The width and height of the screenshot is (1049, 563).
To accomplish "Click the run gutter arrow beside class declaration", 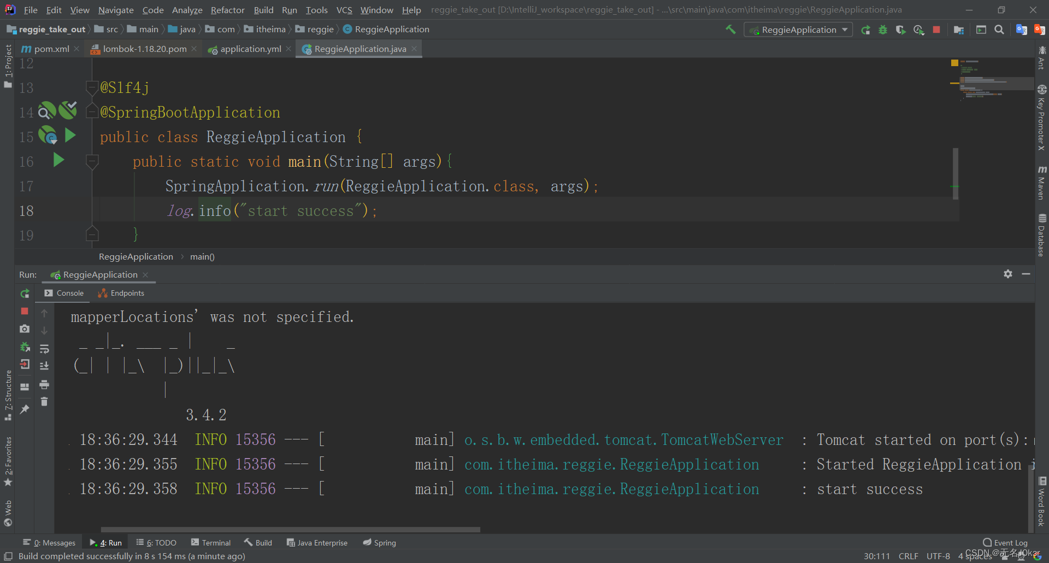I will [70, 135].
